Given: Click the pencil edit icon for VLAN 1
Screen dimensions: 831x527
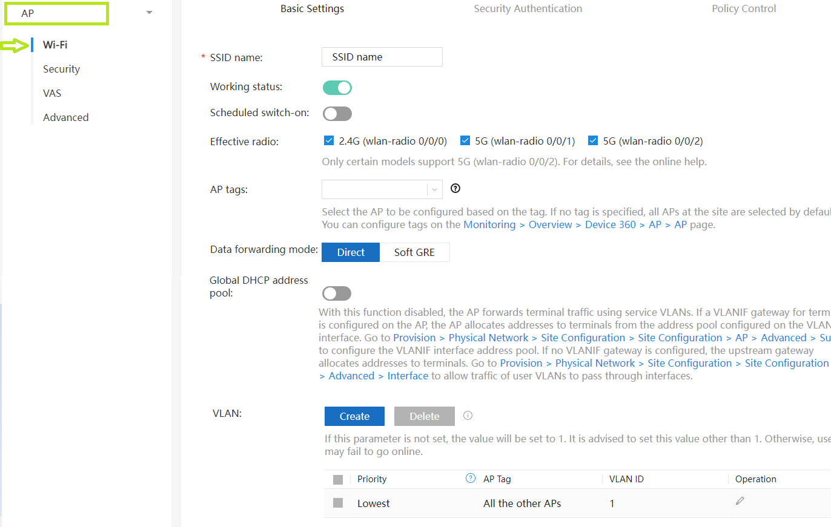Looking at the screenshot, I should (740, 501).
